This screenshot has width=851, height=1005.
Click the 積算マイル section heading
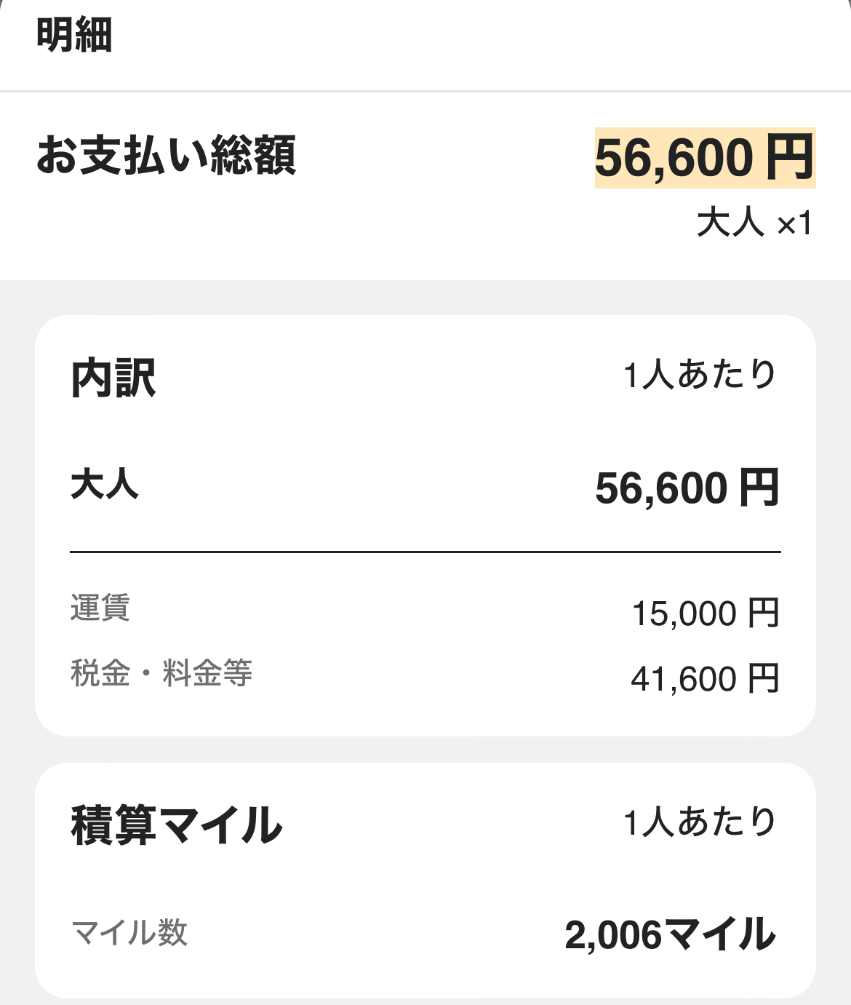click(177, 825)
